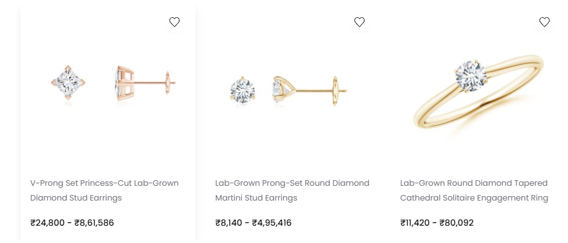
Task: Click the rose gold earring back disc
Action: click(168, 83)
